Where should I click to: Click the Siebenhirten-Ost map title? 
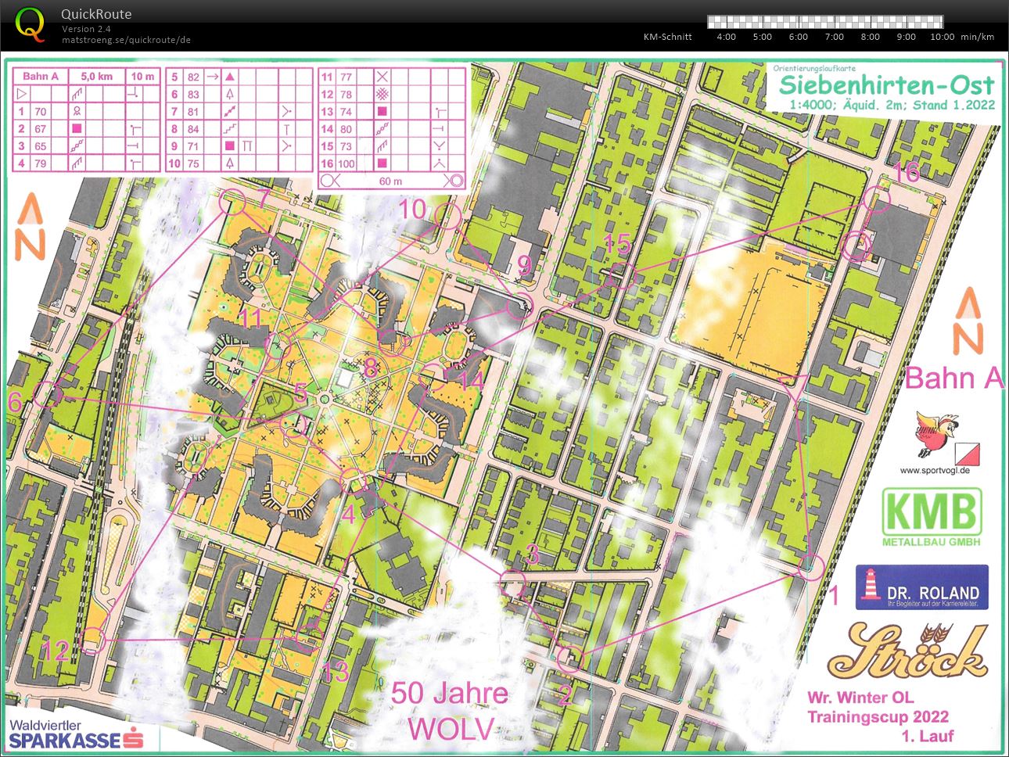tap(886, 84)
